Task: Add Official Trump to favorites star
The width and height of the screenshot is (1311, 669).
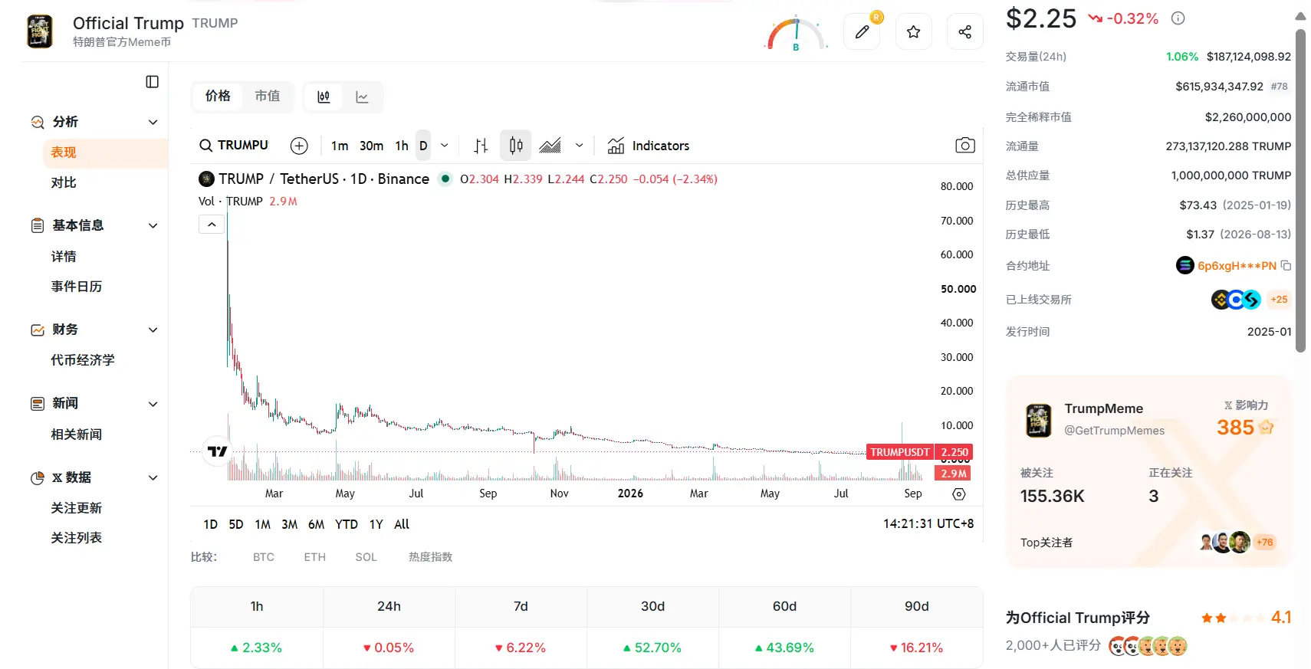Action: tap(913, 31)
